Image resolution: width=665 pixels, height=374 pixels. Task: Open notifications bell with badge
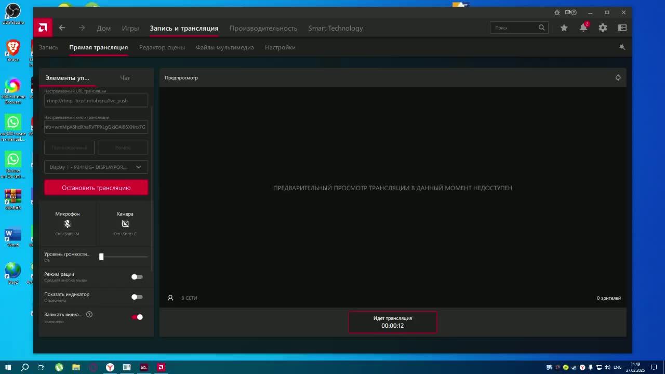point(583,28)
